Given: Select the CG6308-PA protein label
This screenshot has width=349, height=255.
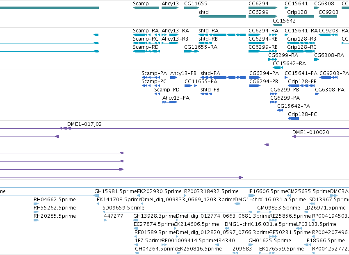Looking at the screenshot, I should point(330,90).
